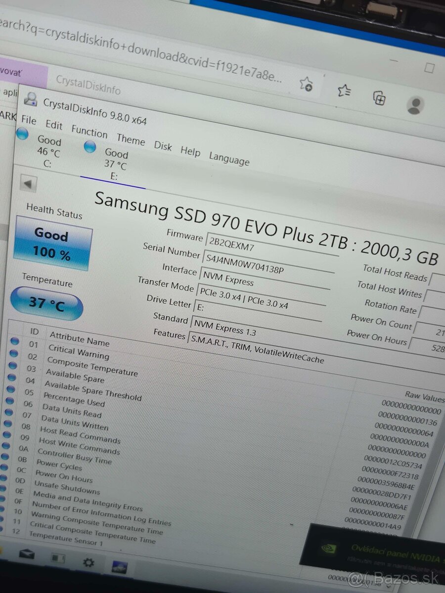Viewport: 445px width, 593px height.
Task: Click the CrystalDiskInfo title bar app icon
Action: pyautogui.click(x=31, y=99)
